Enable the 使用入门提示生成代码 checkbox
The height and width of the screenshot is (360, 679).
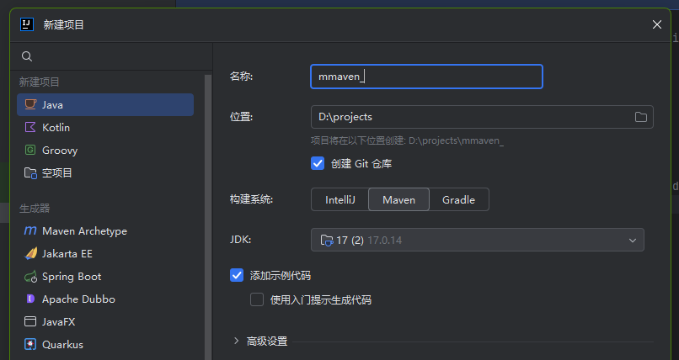click(257, 299)
